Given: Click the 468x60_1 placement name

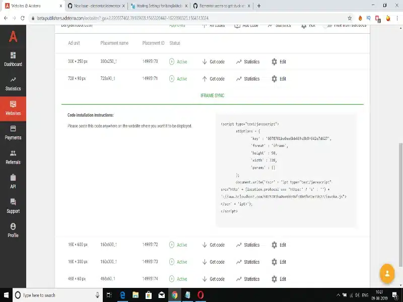Looking at the screenshot, I should pyautogui.click(x=108, y=279).
